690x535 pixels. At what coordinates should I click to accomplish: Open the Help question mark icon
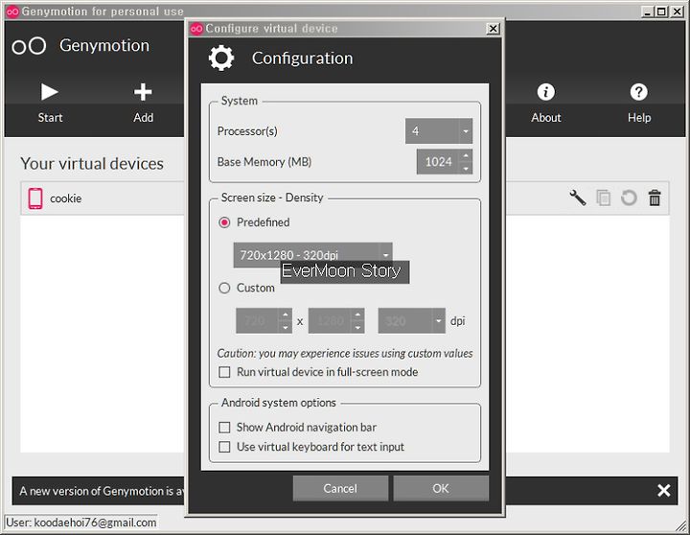click(638, 92)
